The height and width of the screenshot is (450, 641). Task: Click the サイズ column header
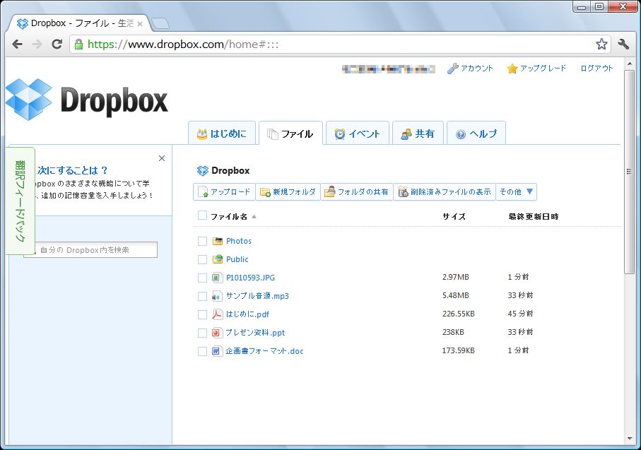point(454,217)
